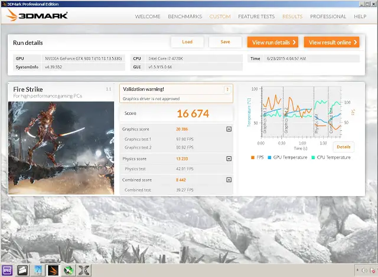Click the Save button
Image resolution: width=378 pixels, height=277 pixels.
tap(225, 42)
